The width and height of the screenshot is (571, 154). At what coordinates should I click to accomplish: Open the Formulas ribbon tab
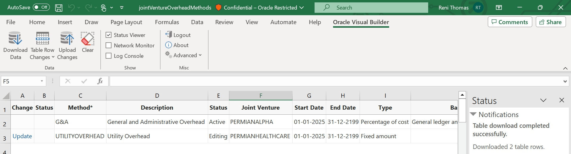coord(167,22)
